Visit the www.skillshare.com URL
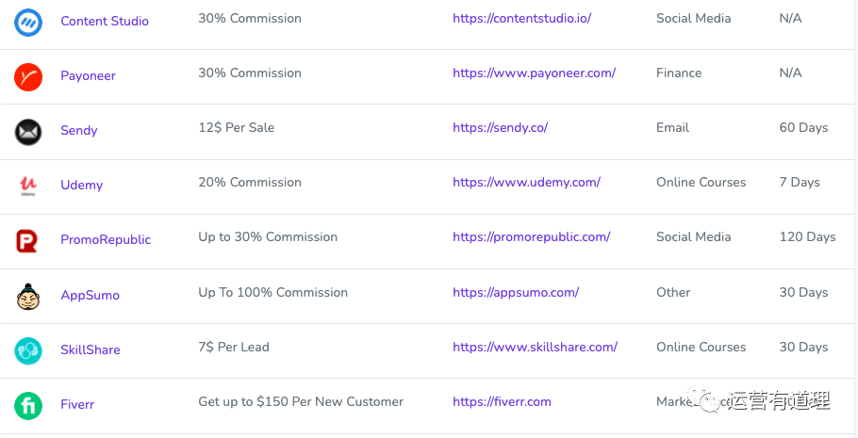The height and width of the screenshot is (438, 858). coord(536,347)
